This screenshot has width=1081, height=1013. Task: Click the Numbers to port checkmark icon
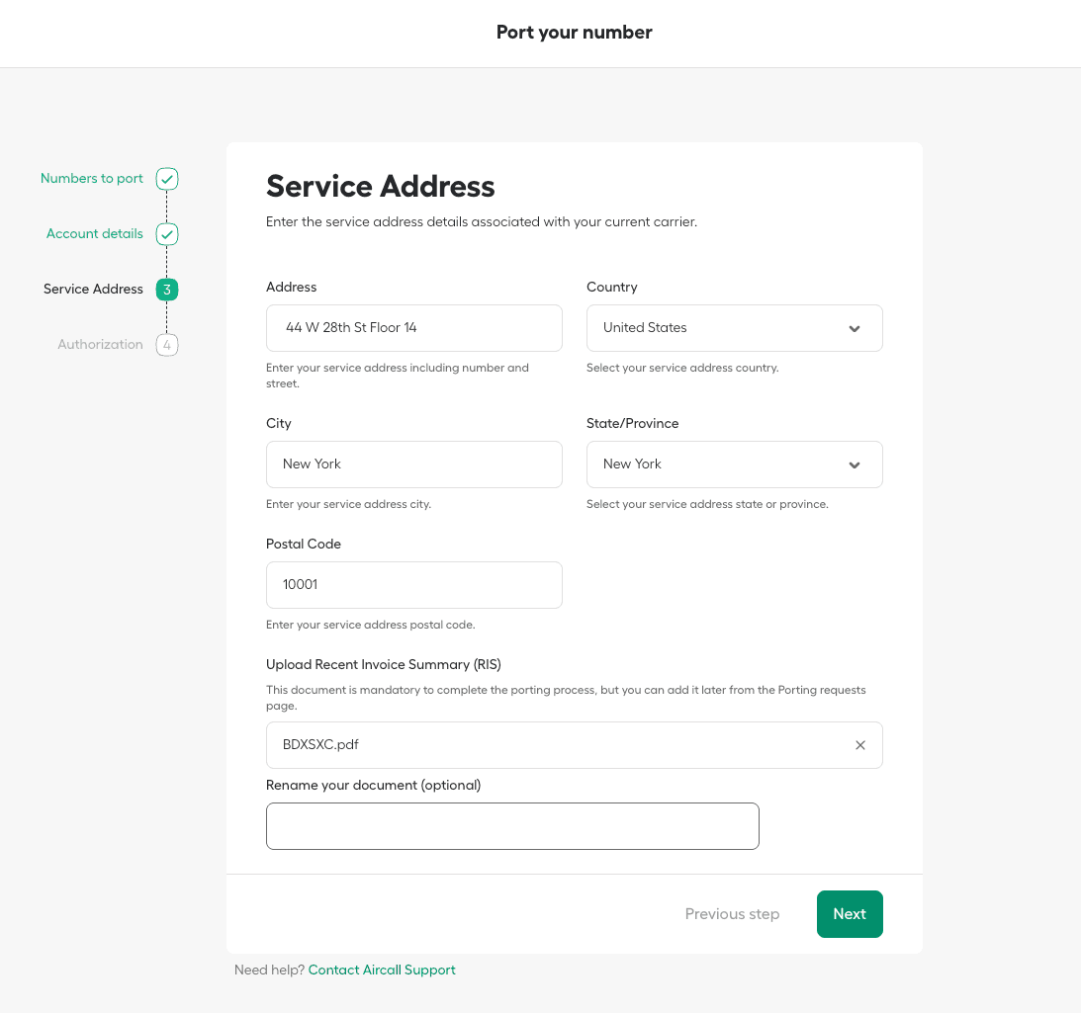tap(167, 179)
